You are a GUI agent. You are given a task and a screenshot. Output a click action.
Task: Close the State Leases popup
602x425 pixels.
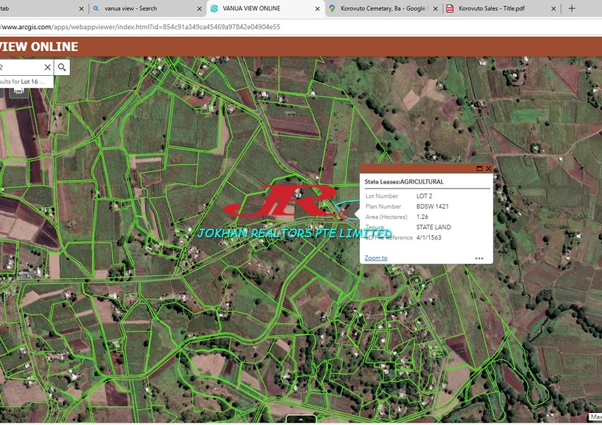(489, 169)
